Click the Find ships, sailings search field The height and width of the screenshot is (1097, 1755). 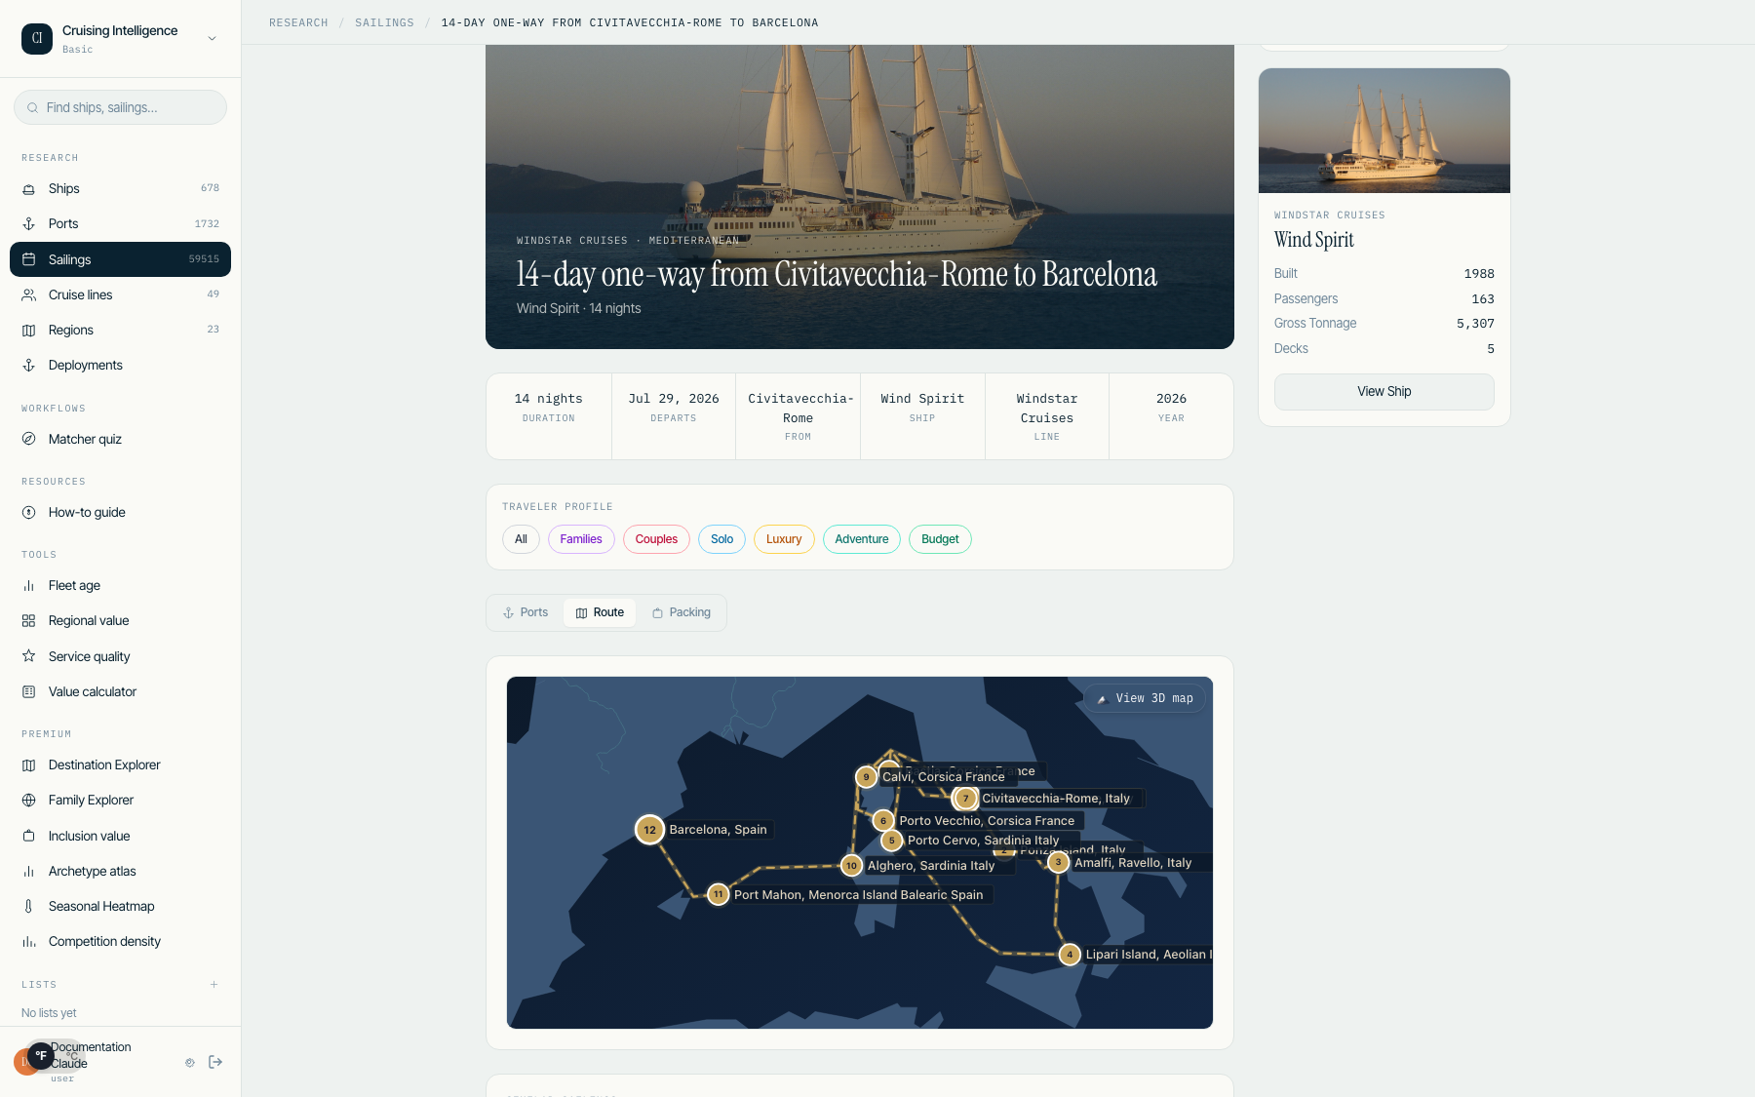click(120, 107)
